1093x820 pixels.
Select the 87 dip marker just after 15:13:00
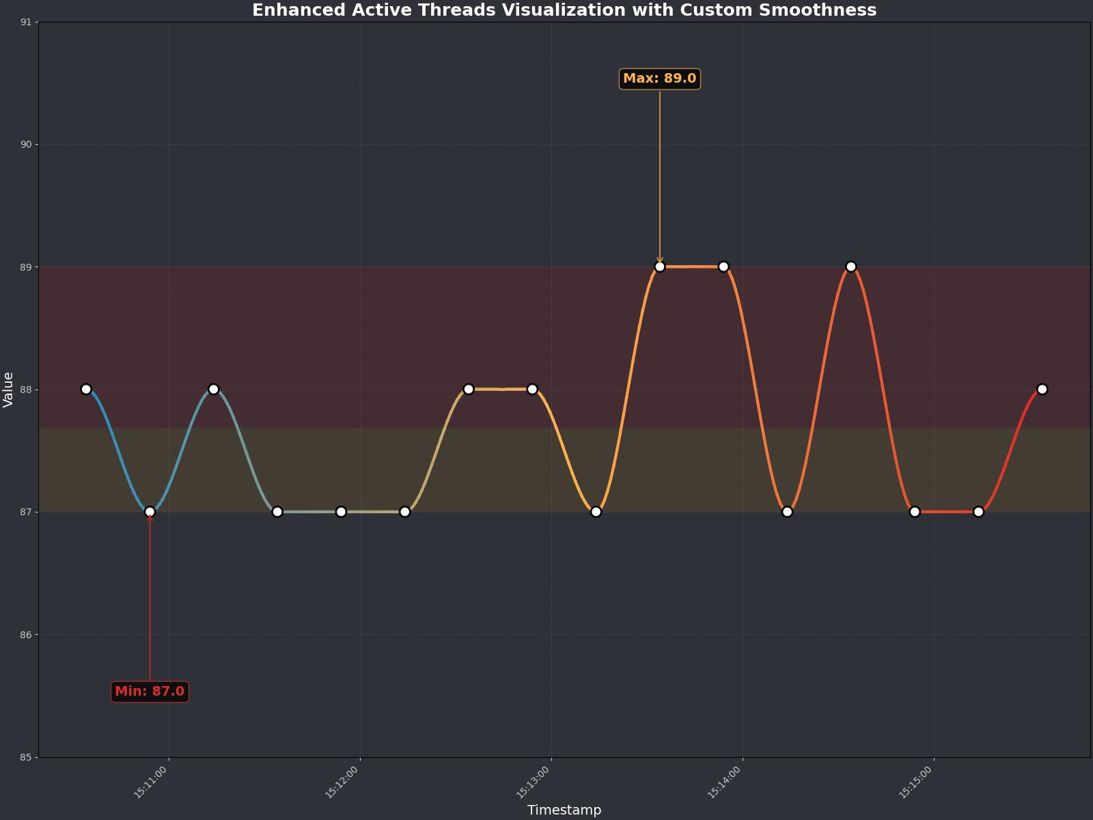[x=596, y=512]
